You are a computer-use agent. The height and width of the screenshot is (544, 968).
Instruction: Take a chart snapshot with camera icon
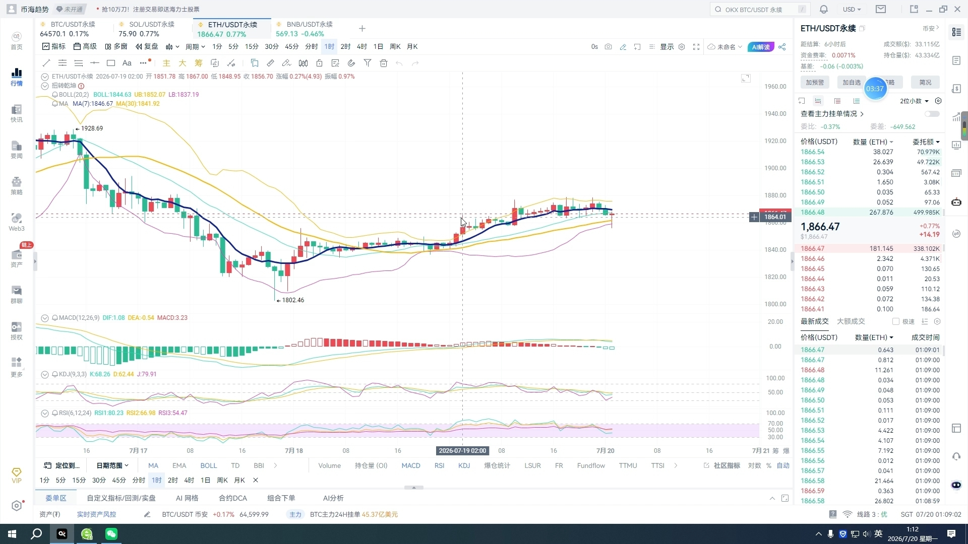coord(609,47)
